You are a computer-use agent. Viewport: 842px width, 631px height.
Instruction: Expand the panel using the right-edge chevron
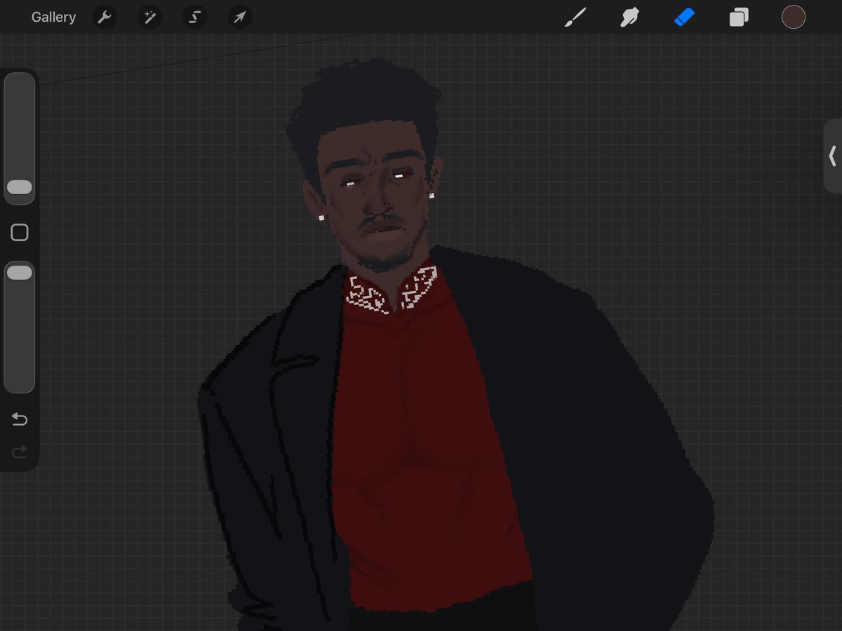tap(833, 156)
